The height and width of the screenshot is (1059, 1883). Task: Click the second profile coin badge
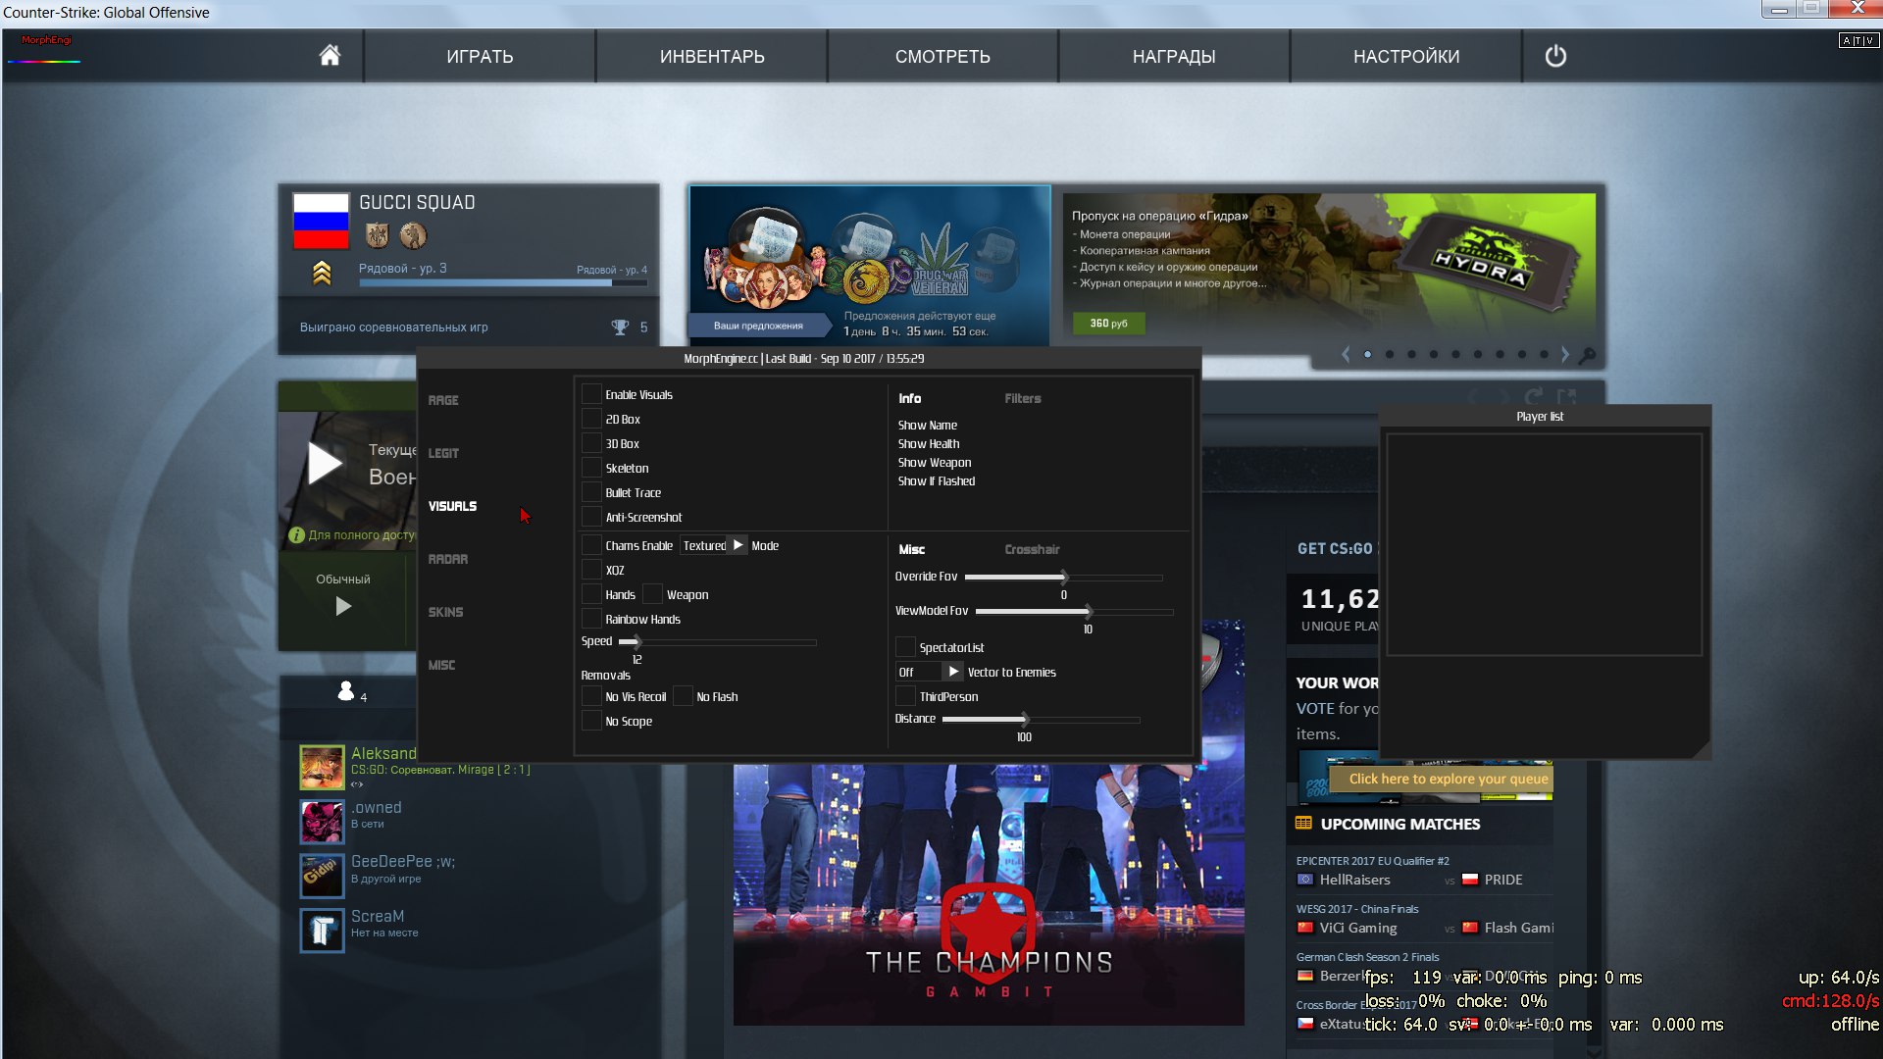pyautogui.click(x=413, y=235)
